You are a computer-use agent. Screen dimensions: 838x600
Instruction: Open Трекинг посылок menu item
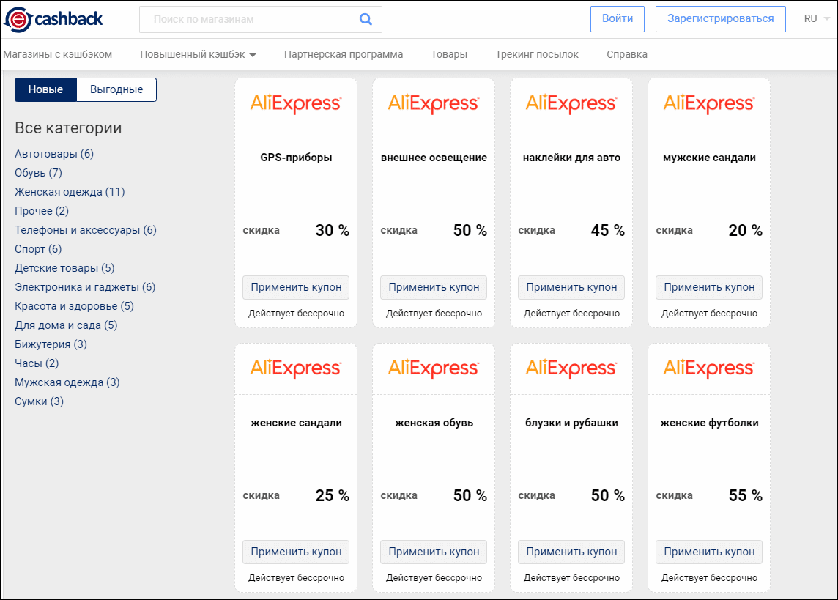tap(537, 54)
